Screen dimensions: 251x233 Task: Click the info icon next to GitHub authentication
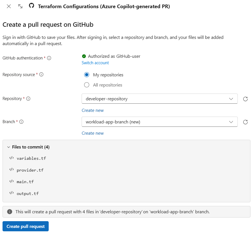pos(49,58)
